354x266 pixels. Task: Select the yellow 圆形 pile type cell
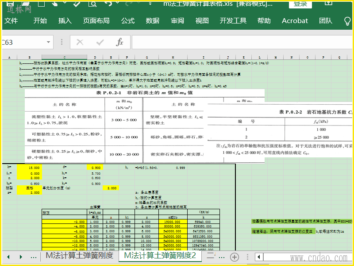coord(29,188)
